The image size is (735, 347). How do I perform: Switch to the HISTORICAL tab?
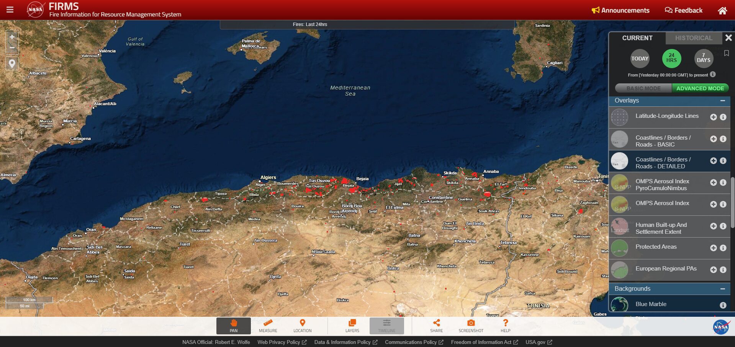tap(693, 38)
